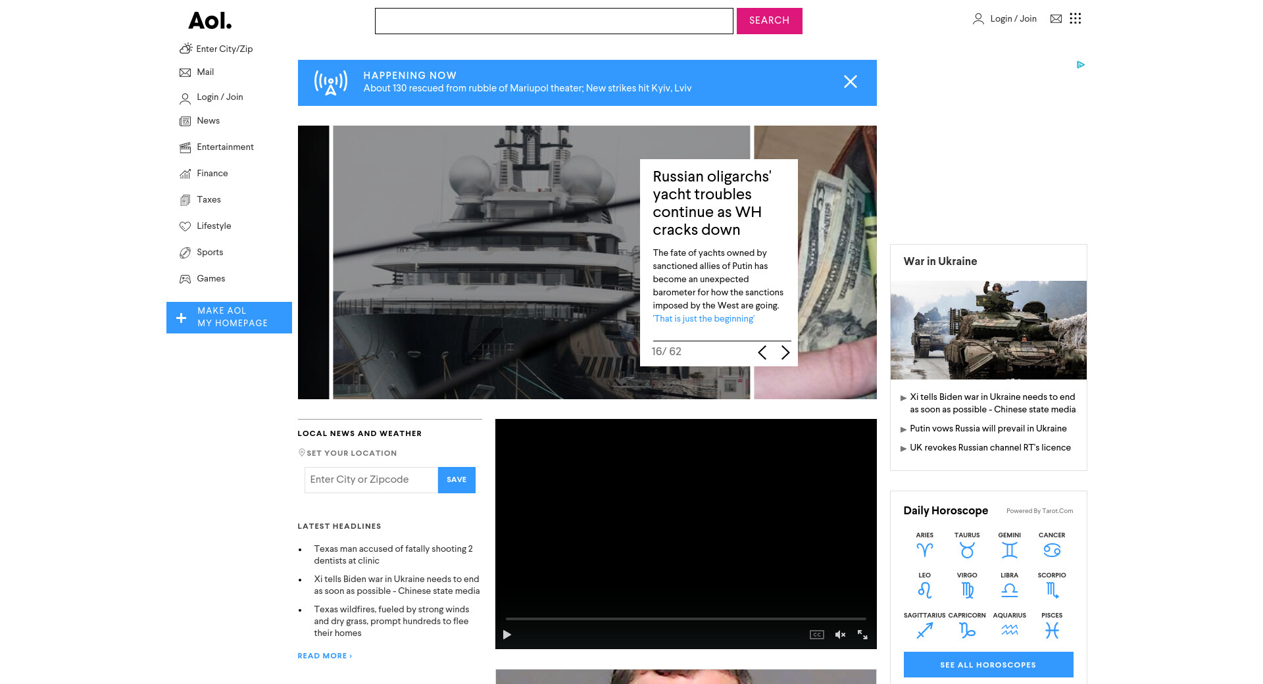Screen dimensions: 1263x684
Task: Click the Taxes document icon
Action: tap(186, 200)
